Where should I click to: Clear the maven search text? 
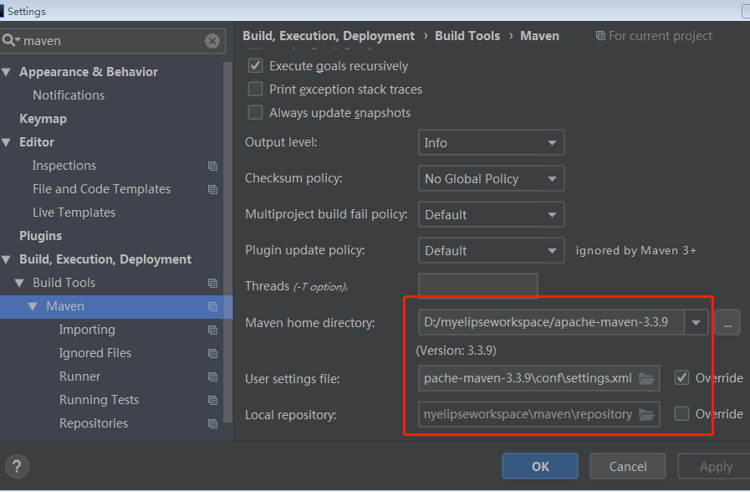tap(212, 41)
